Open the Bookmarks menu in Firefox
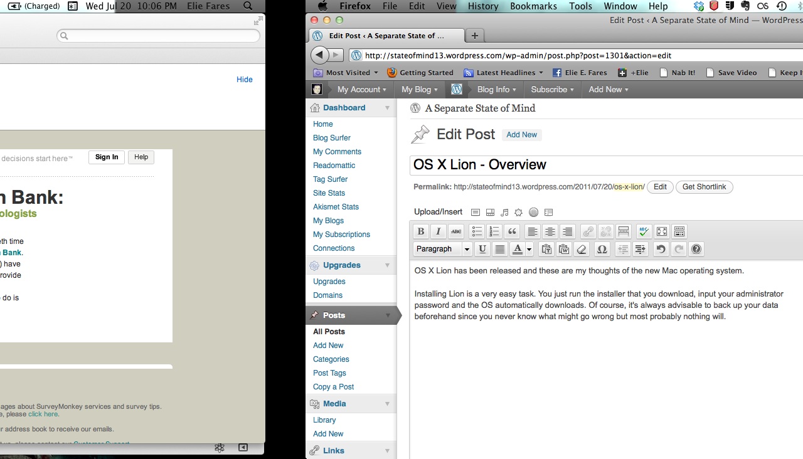This screenshot has width=803, height=459. (533, 6)
